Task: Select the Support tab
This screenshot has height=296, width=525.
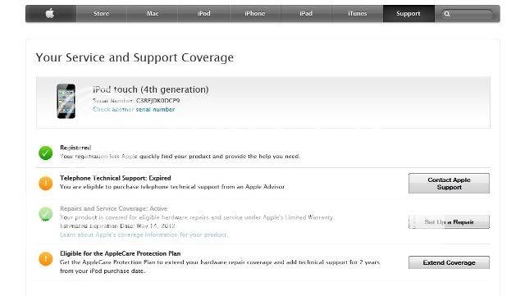Action: pos(409,13)
